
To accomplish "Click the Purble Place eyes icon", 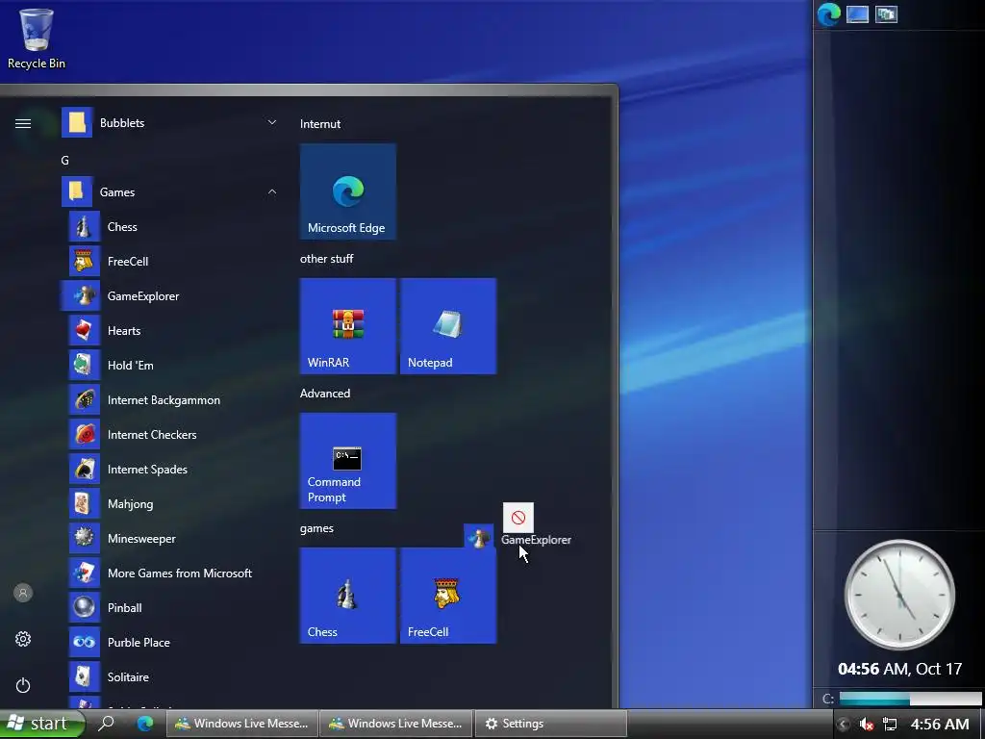I will click(x=85, y=642).
